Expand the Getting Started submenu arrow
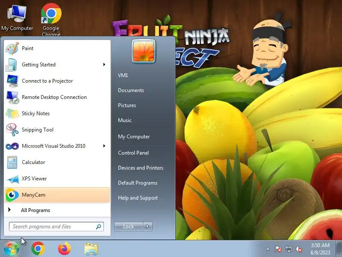Viewport: 342px width, 257px height. click(104, 65)
